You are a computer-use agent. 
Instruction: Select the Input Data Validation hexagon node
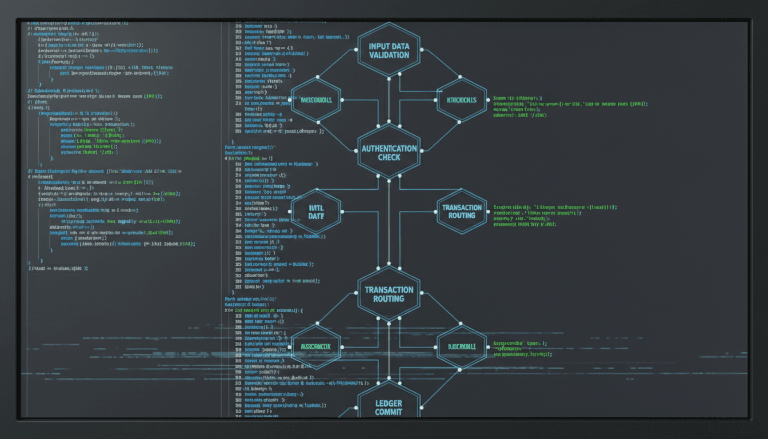tap(389, 50)
